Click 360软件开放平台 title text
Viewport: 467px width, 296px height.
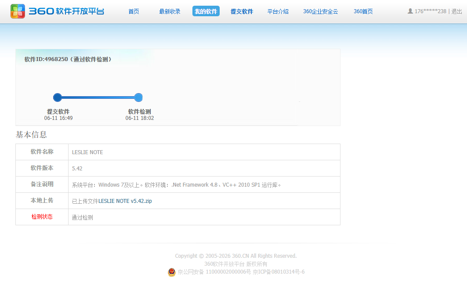(66, 11)
